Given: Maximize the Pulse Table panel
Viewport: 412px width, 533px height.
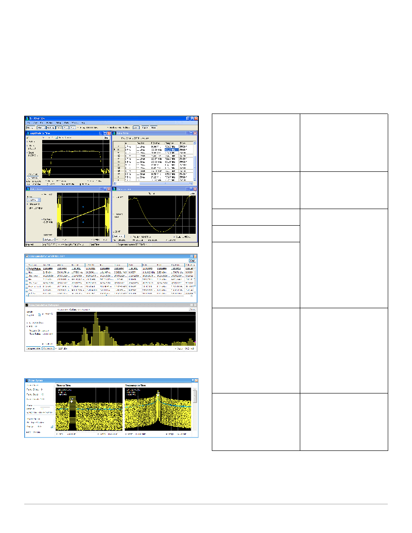Looking at the screenshot, I should point(191,133).
